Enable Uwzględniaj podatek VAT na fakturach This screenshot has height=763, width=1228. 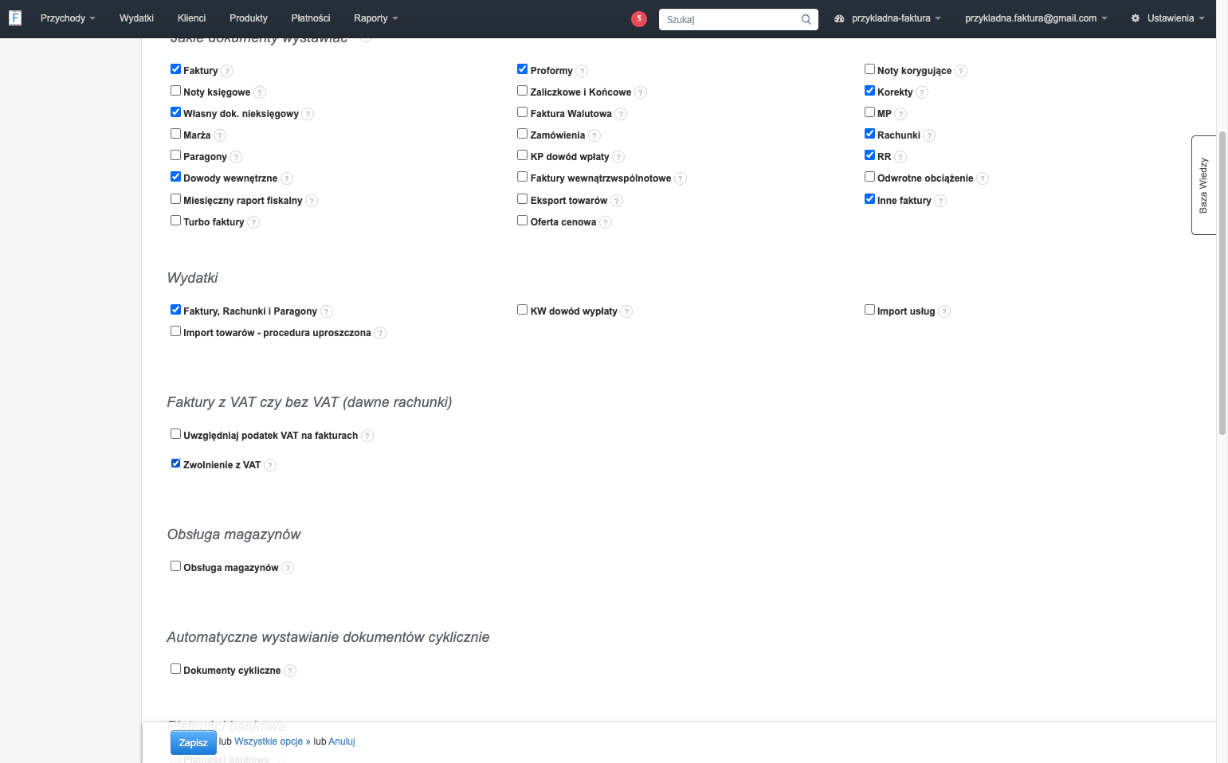click(x=175, y=434)
